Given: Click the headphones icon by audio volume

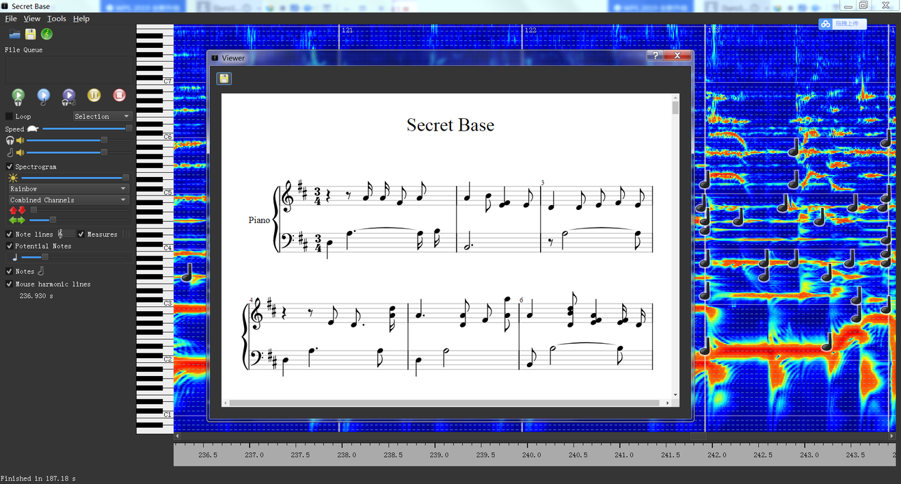Looking at the screenshot, I should coord(10,140).
